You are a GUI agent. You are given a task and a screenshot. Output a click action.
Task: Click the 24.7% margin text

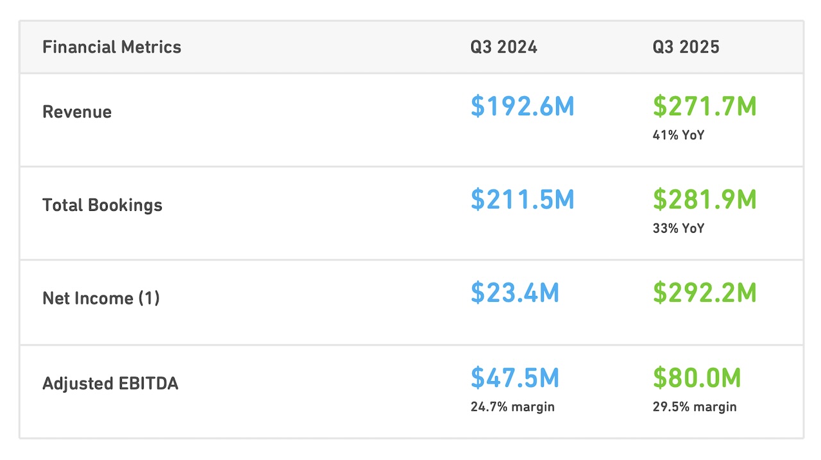tap(512, 407)
